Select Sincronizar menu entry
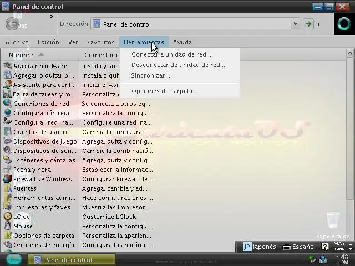Screen dimensions: 355x266 click(x=180, y=75)
